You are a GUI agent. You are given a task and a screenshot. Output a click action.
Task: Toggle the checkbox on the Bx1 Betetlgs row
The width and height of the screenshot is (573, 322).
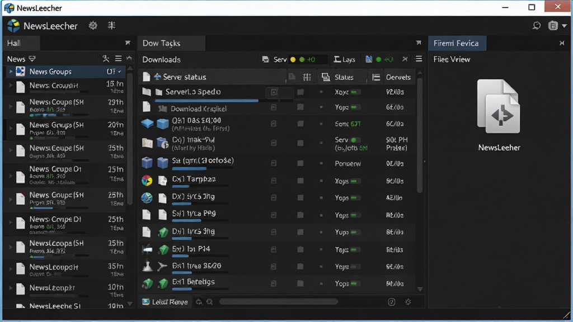(273, 283)
